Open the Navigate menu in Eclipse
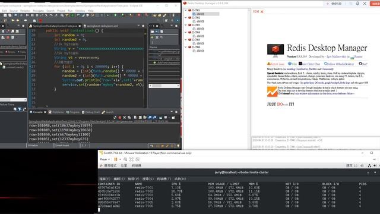This screenshot has width=380, height=214. point(38,11)
